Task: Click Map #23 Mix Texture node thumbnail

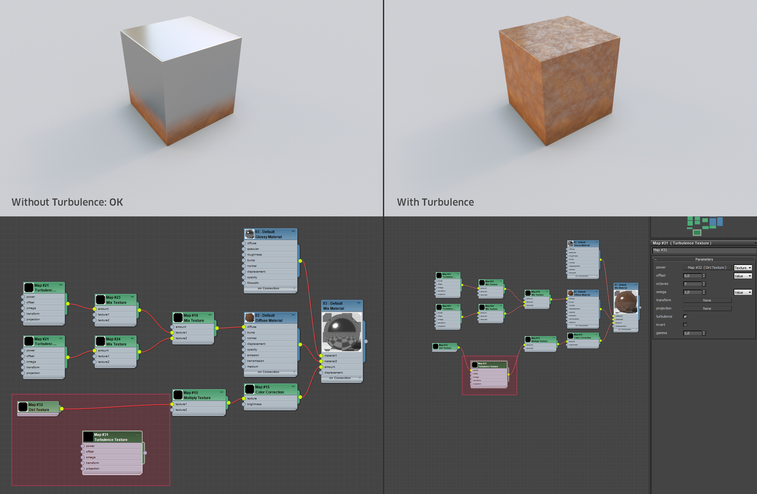Action: (x=101, y=300)
